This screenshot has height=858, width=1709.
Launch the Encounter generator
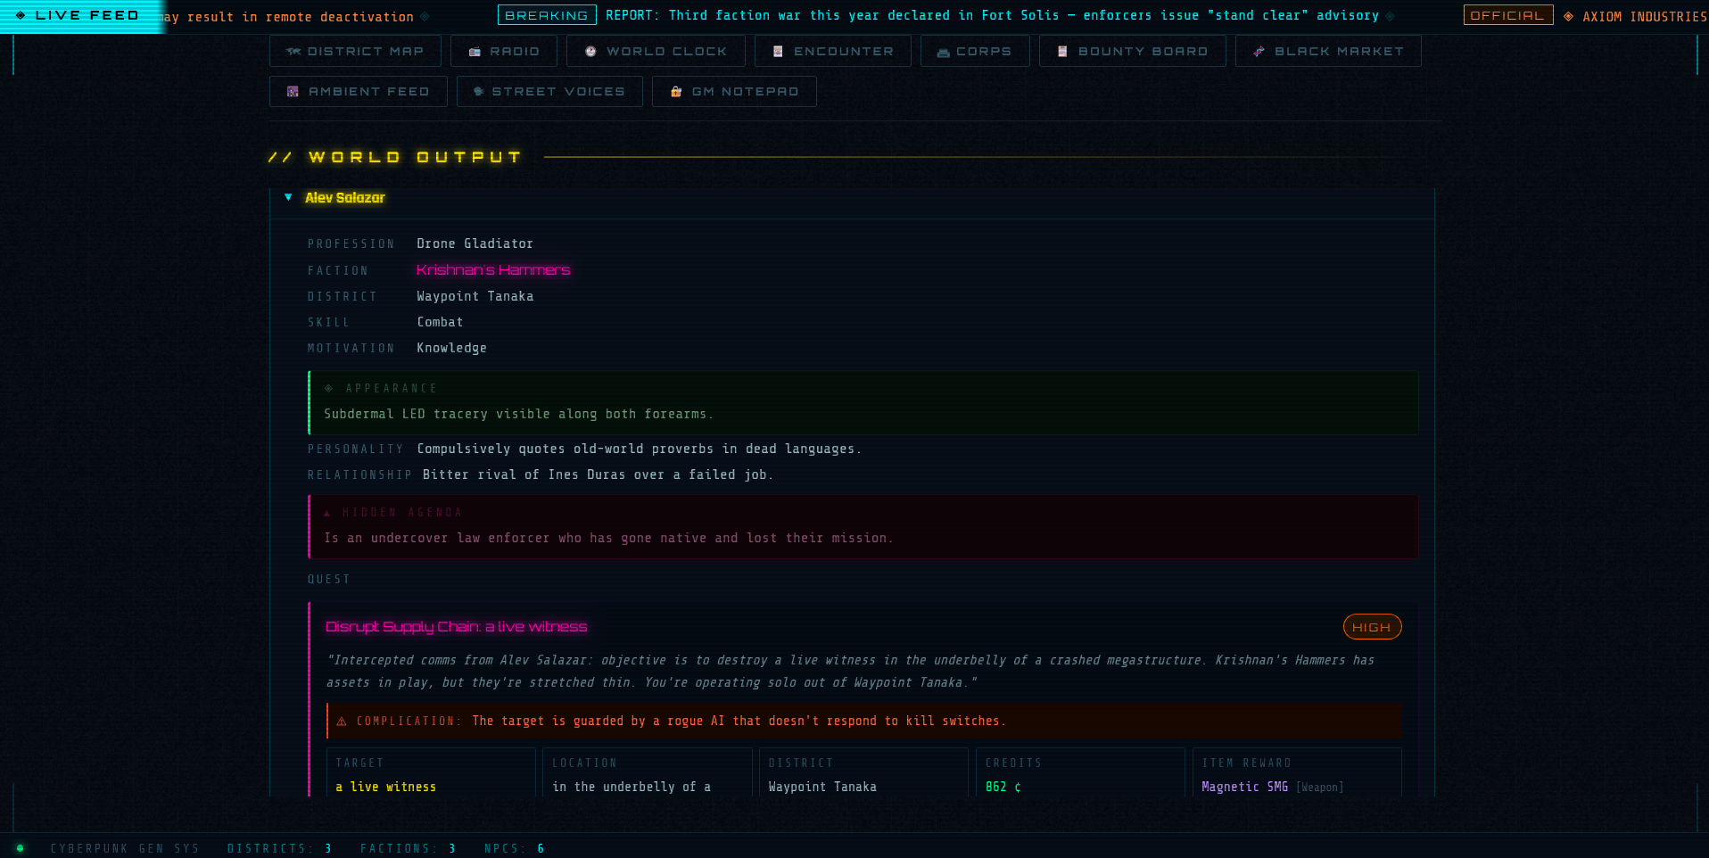tap(833, 52)
